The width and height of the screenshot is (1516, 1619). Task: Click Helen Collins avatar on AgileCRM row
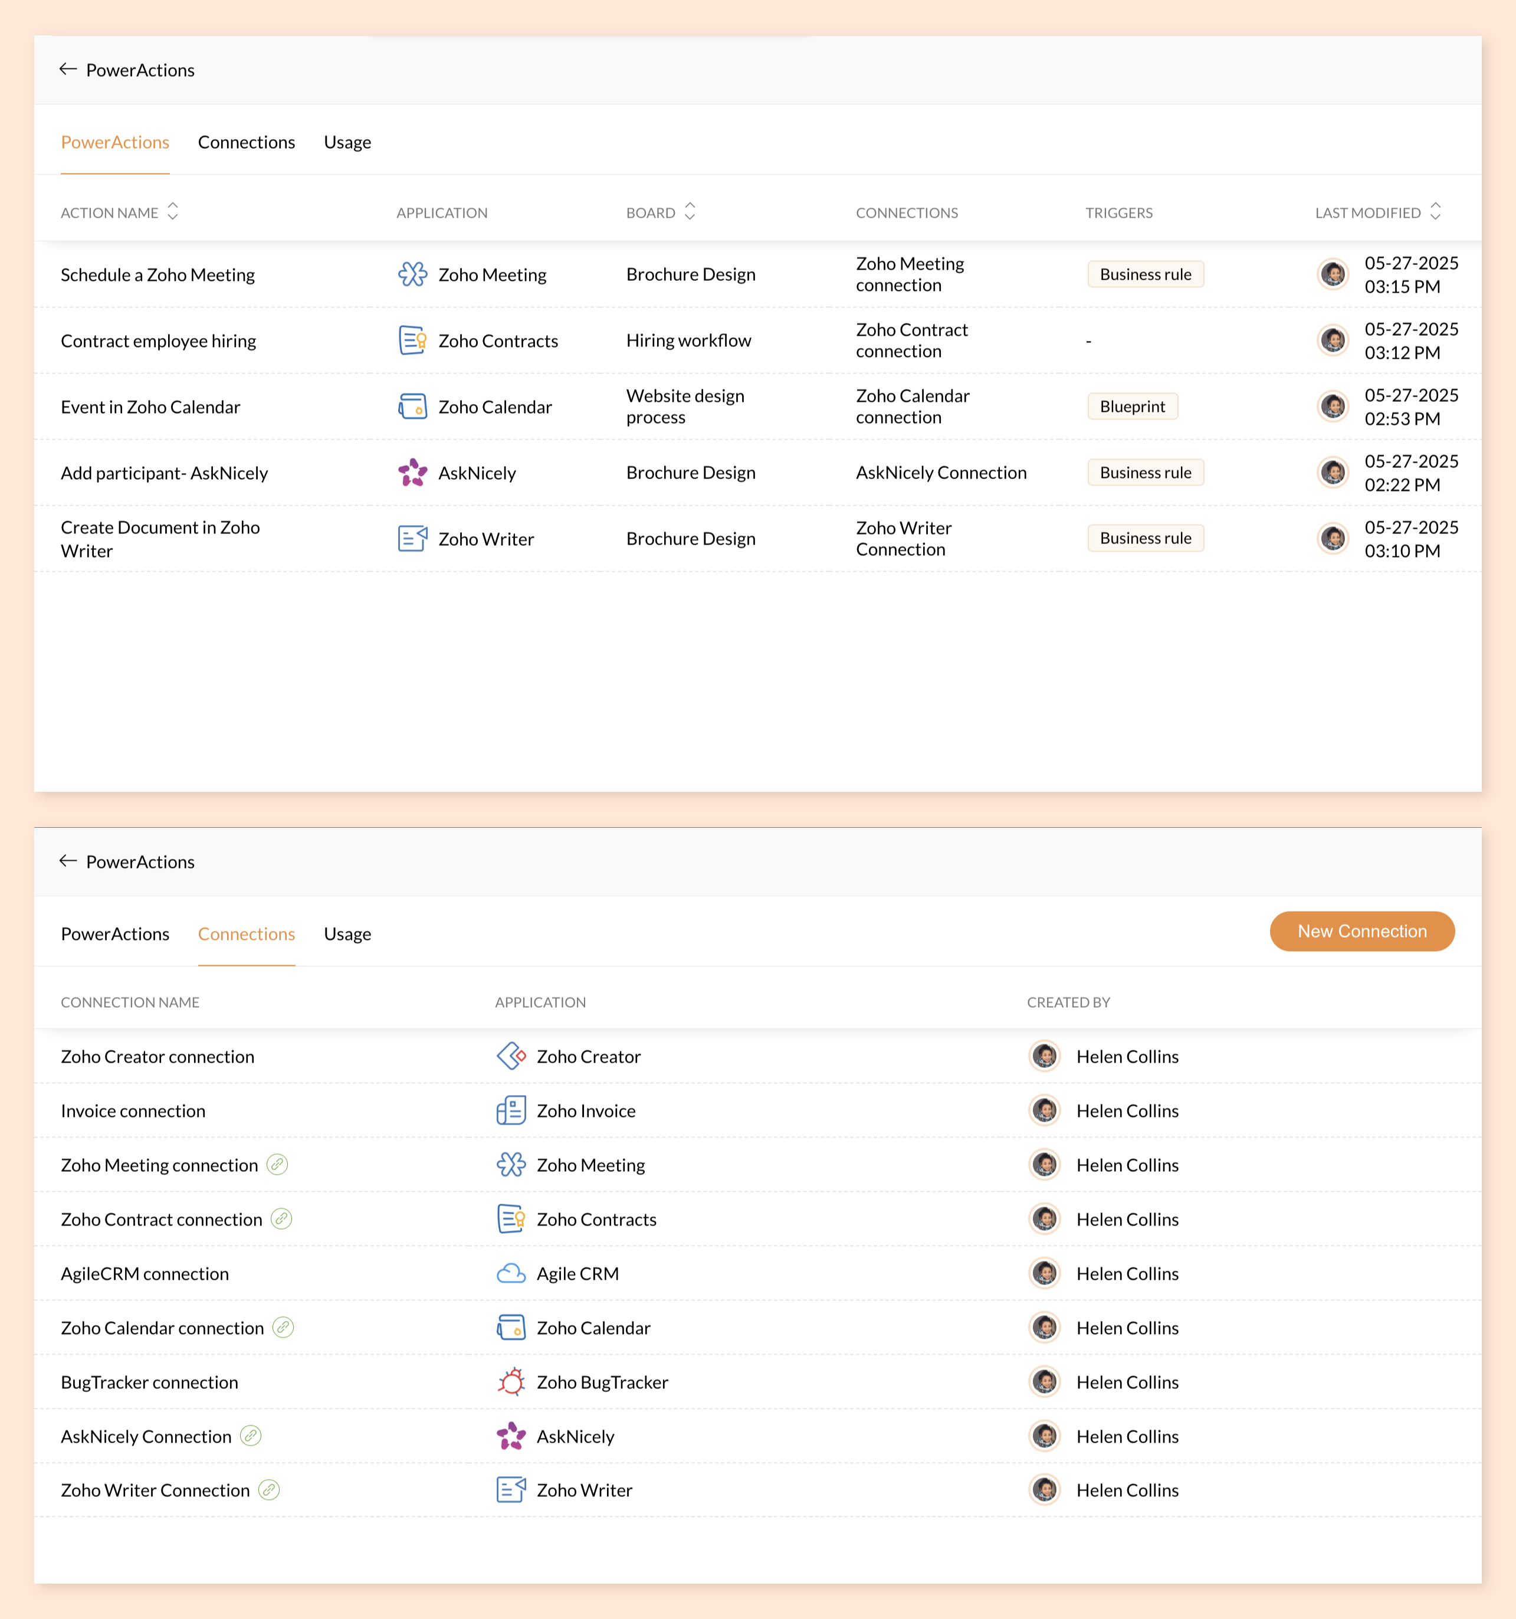click(1045, 1274)
